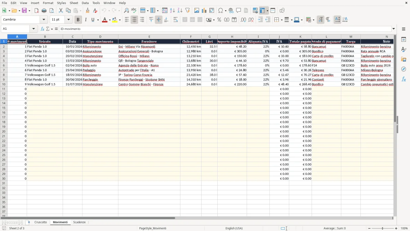Click the Print icon
Screen dimensions: 410x231
point(44,11)
